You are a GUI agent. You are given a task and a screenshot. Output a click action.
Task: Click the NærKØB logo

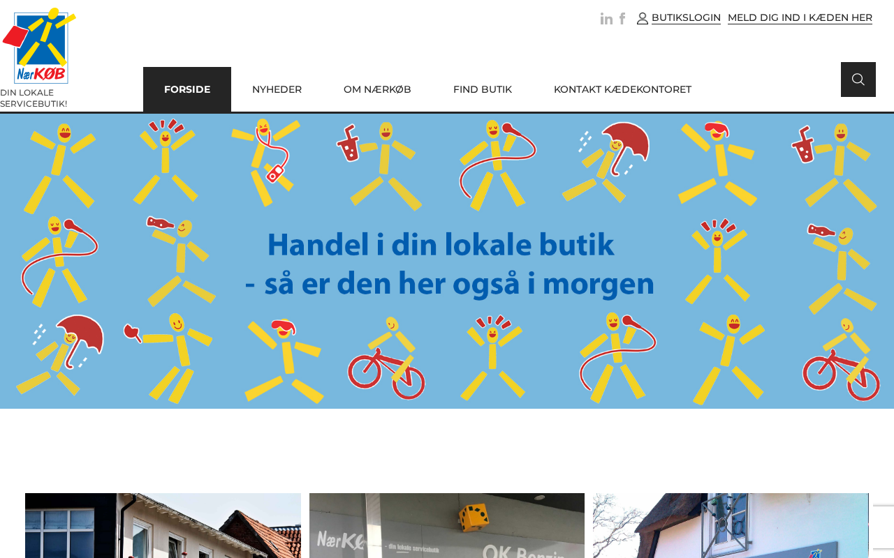pos(39,45)
